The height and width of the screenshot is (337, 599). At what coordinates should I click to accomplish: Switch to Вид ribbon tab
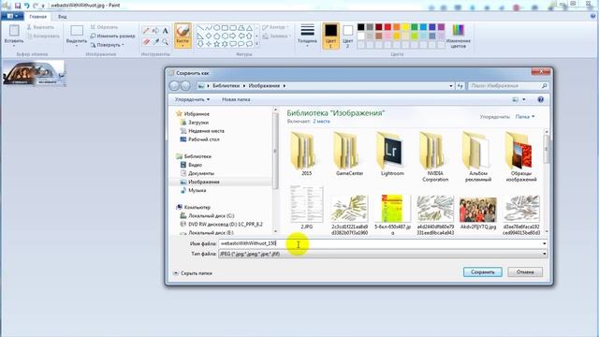click(x=63, y=17)
